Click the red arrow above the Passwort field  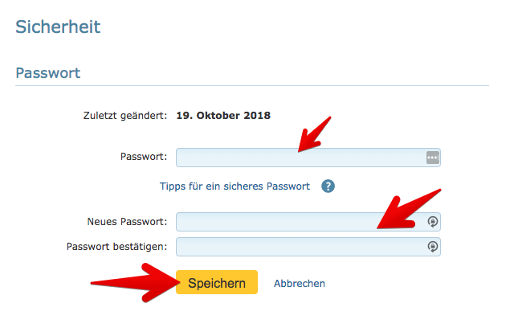[x=315, y=134]
